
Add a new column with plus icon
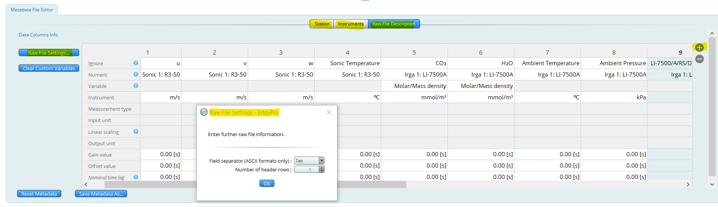point(699,47)
